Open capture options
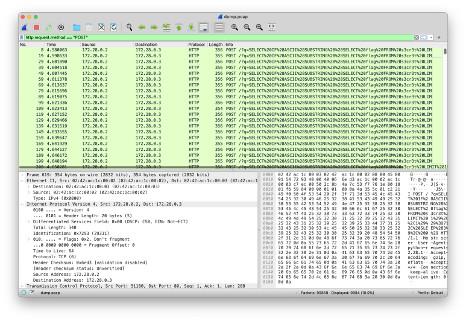Image resolution: width=466 pixels, height=321 pixels. [x=61, y=27]
